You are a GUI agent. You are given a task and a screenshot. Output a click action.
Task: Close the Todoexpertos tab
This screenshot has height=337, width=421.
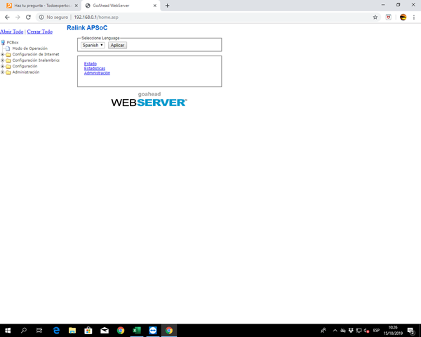76,6
